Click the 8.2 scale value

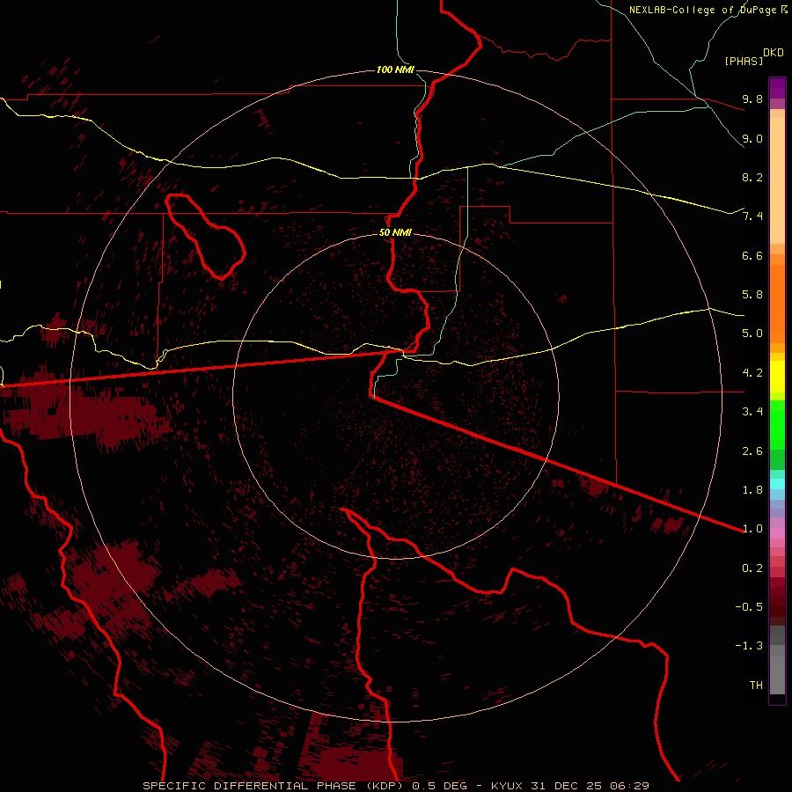pos(752,177)
